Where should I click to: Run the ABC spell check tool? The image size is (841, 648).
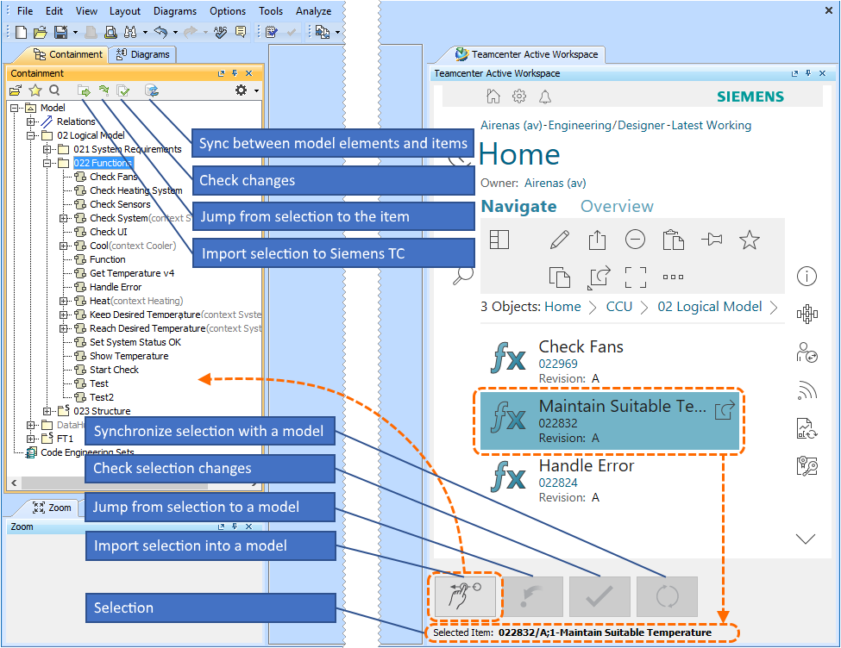pos(220,32)
